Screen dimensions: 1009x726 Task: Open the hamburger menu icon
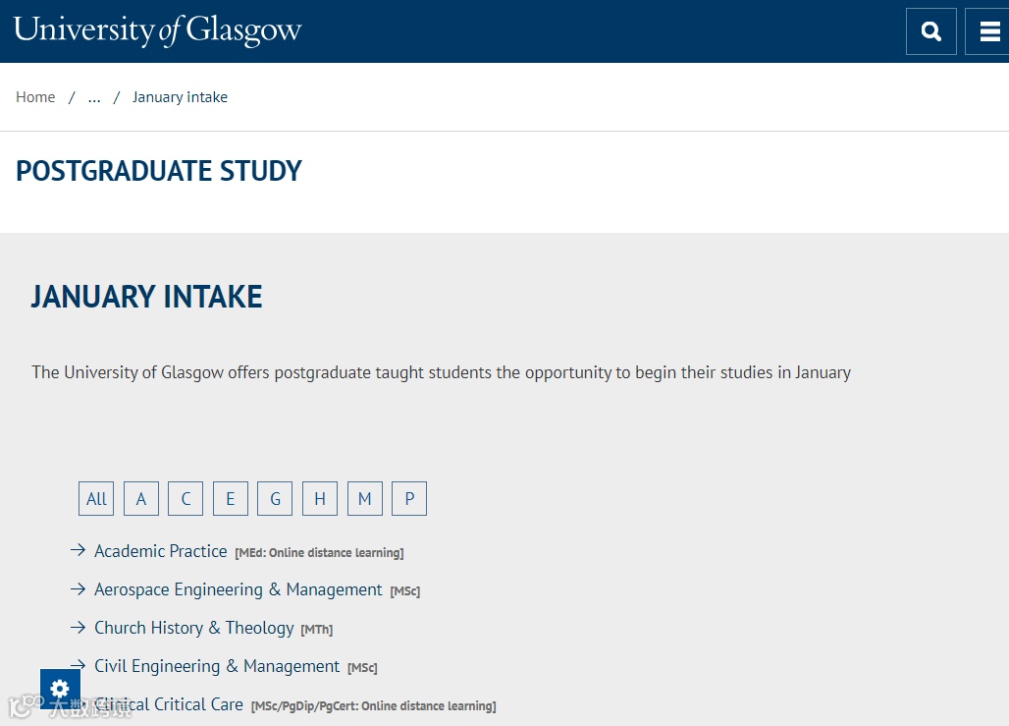[988, 30]
